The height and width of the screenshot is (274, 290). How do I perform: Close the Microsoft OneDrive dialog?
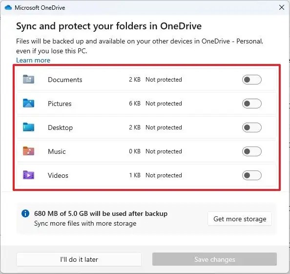click(x=282, y=8)
